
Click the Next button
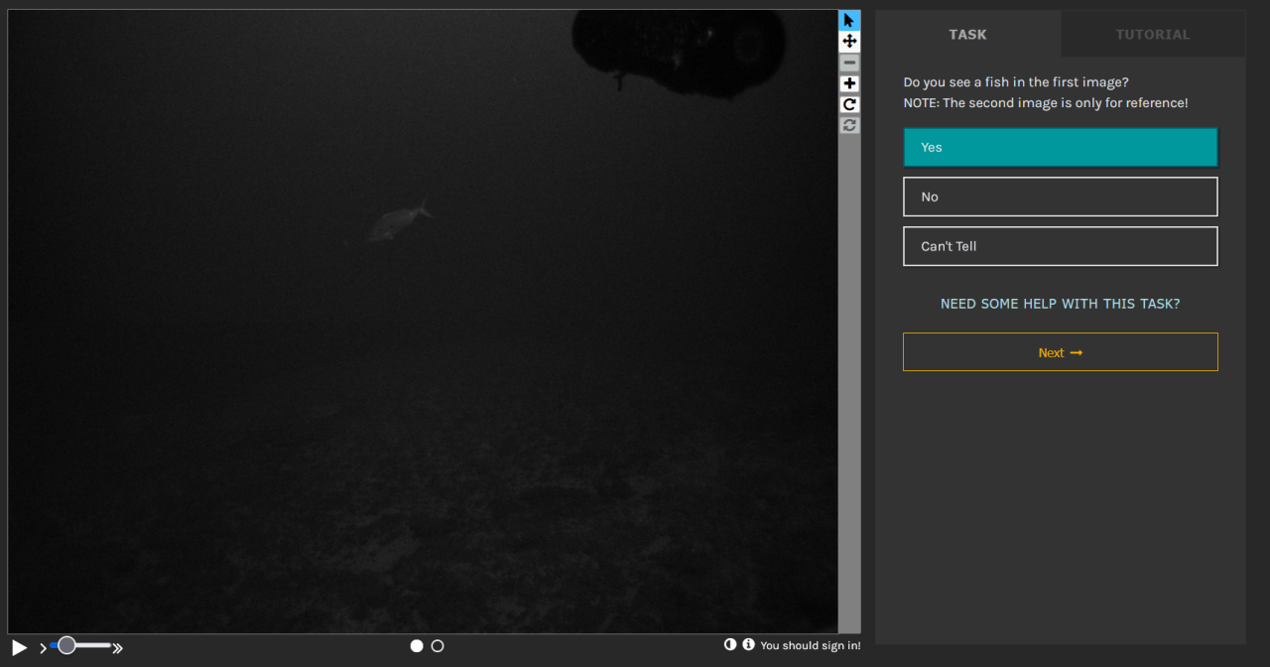click(1060, 352)
